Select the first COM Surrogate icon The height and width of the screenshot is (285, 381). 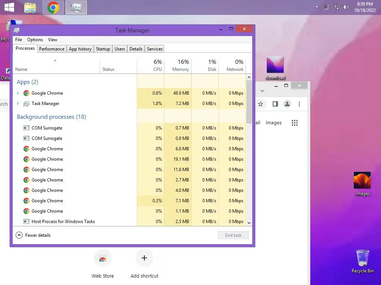point(26,128)
